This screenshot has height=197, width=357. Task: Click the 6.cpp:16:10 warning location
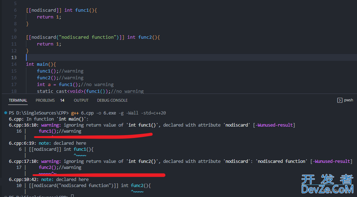[25, 125]
